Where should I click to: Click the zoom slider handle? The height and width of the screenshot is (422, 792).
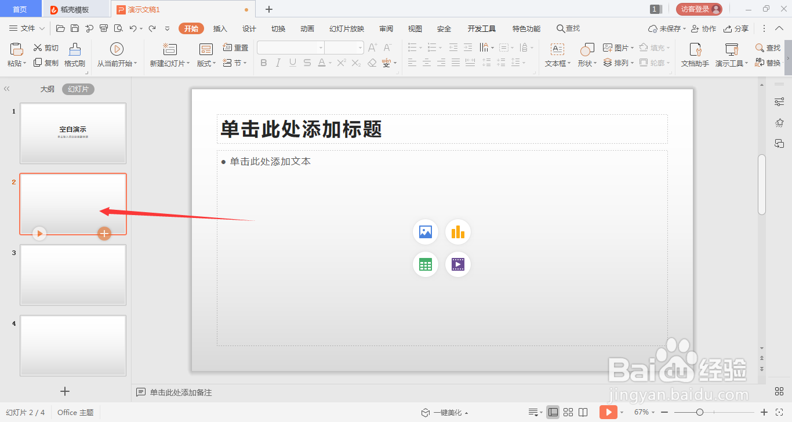click(x=700, y=412)
